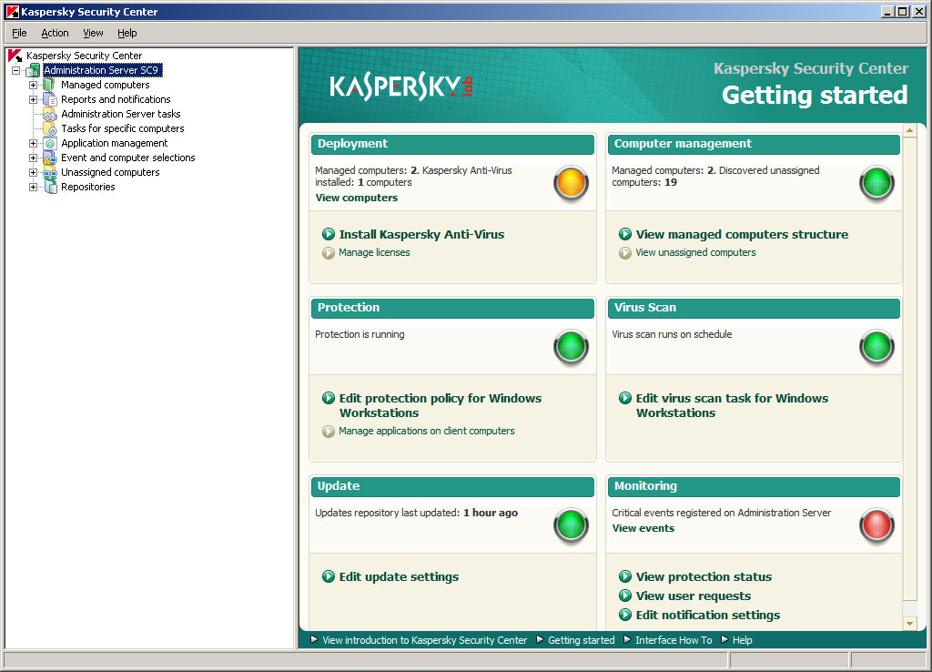
Task: Select Administration Server tasks tree item
Action: point(121,114)
